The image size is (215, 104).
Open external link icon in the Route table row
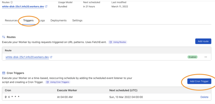(51, 57)
